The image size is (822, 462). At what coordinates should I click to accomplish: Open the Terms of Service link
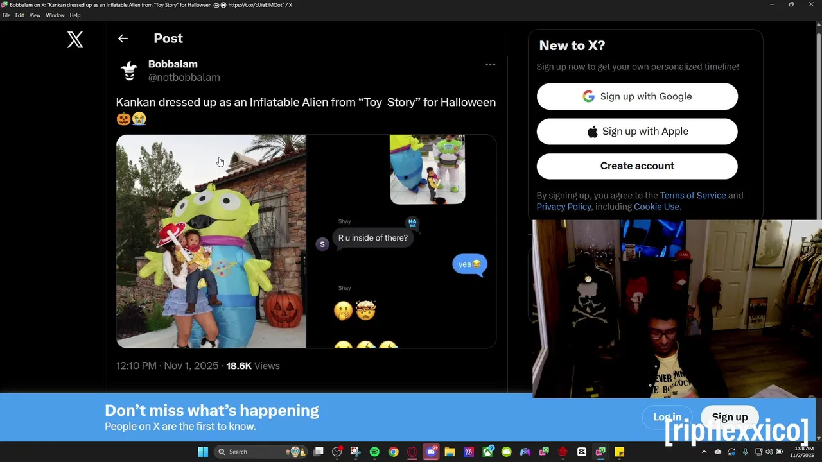pos(693,196)
